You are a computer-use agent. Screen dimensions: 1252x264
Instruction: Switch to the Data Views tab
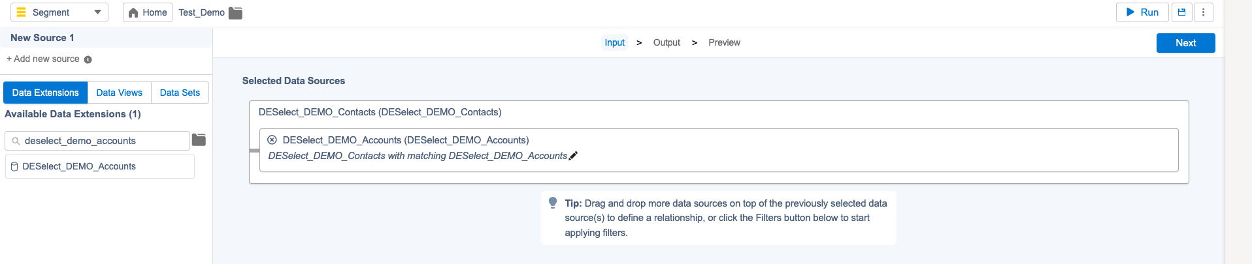pos(119,93)
